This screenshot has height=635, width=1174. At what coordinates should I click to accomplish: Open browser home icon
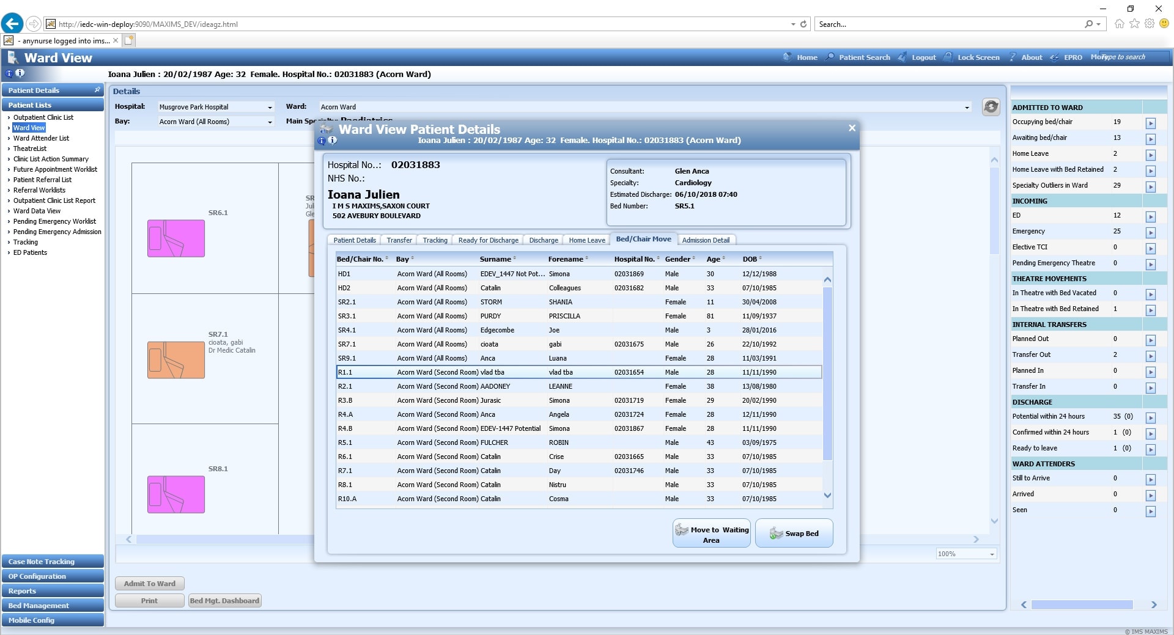click(x=1119, y=24)
